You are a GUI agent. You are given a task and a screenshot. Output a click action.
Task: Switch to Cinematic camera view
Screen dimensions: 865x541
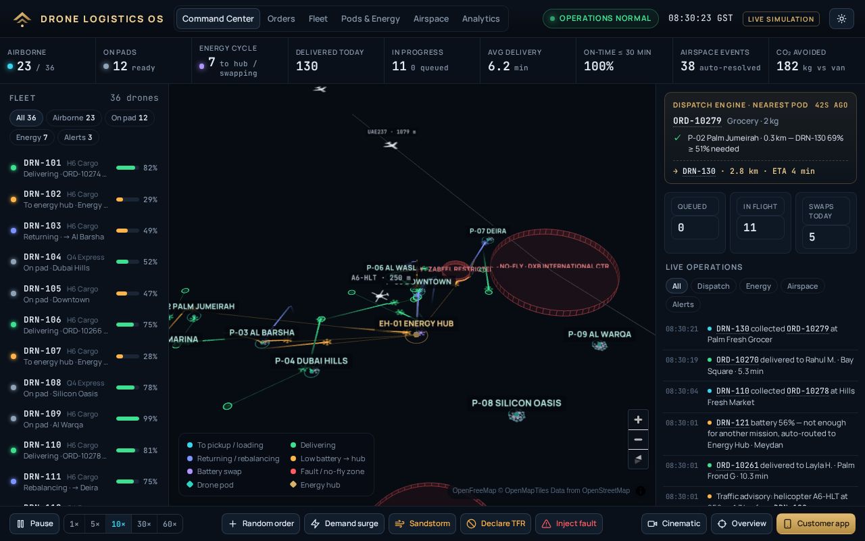pos(674,523)
